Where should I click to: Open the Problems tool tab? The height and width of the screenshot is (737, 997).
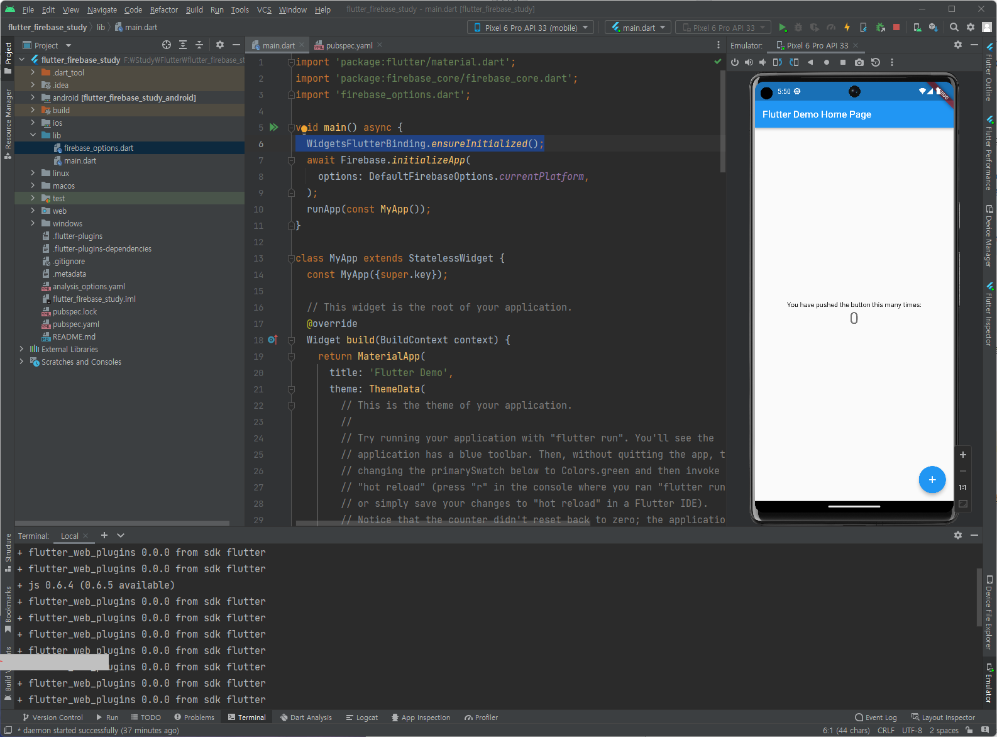coord(194,718)
